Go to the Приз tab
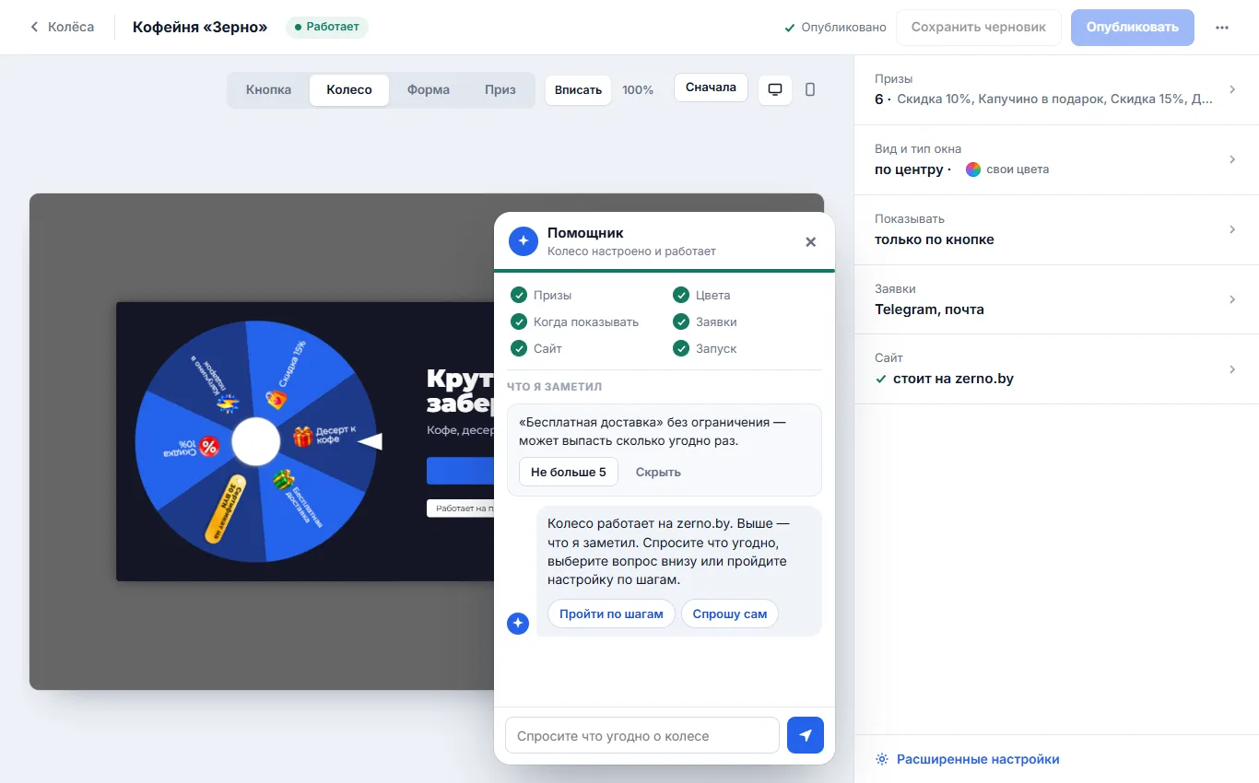The height and width of the screenshot is (783, 1259). tap(500, 90)
